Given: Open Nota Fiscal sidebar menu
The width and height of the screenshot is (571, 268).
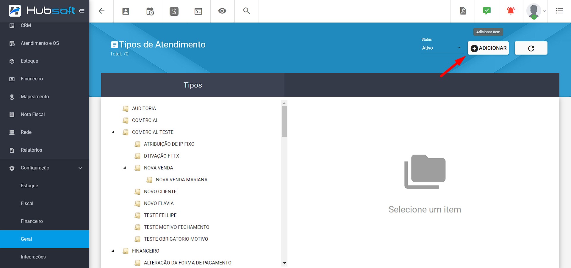Looking at the screenshot, I should pos(45,115).
